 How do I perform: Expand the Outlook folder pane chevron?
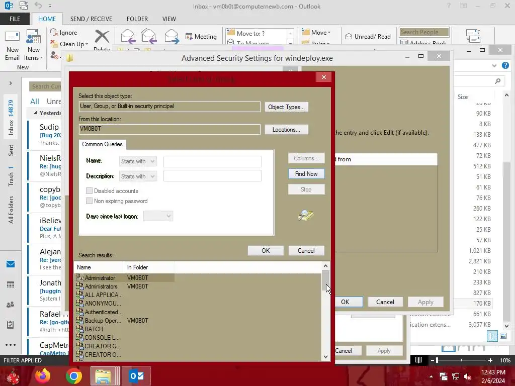coord(11,83)
